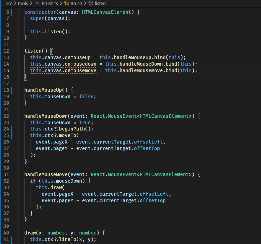Screen dimensions: 261x244
Task: Click closing brace on line 16
Action: click(26, 77)
